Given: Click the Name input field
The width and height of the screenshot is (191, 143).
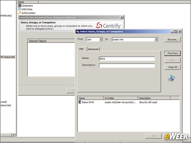Looking at the screenshot, I should tap(127, 59).
